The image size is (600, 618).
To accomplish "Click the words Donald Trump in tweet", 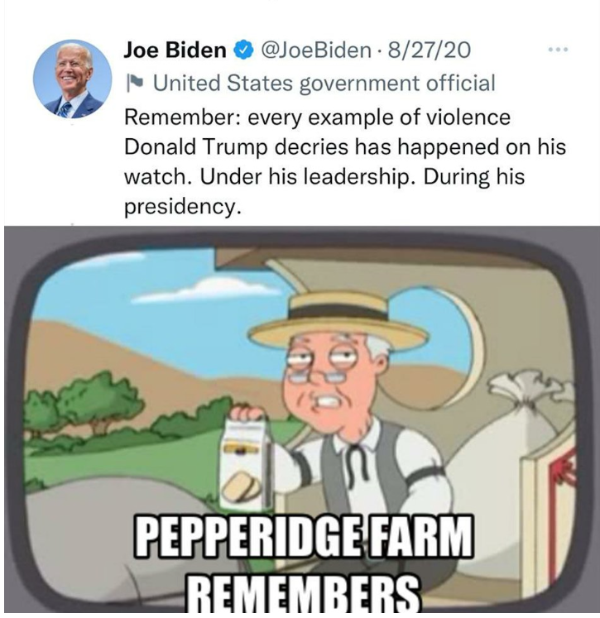I will 196,147.
